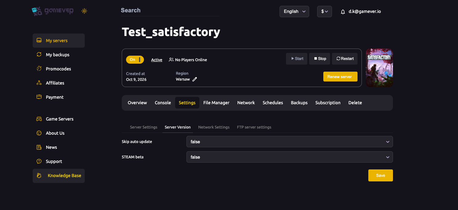Open Affiliates menu item

(59, 83)
